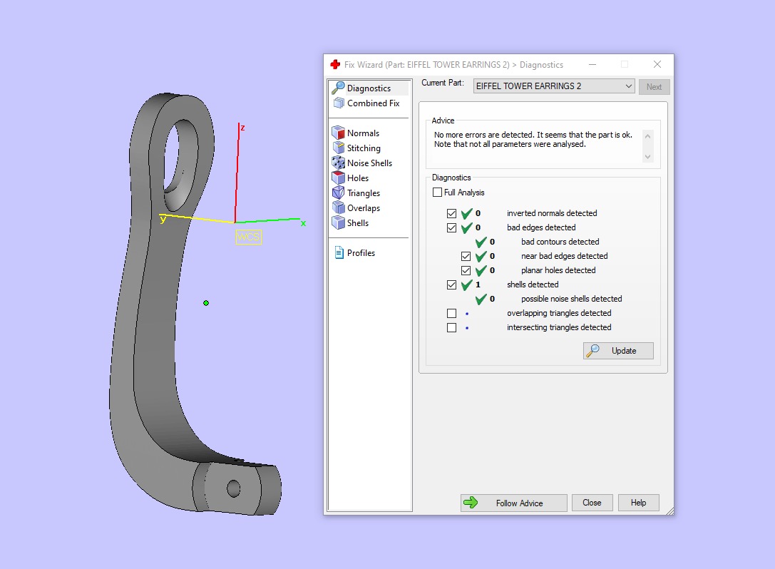Uncheck planar holes detected checkbox
The height and width of the screenshot is (569, 775).
point(466,270)
